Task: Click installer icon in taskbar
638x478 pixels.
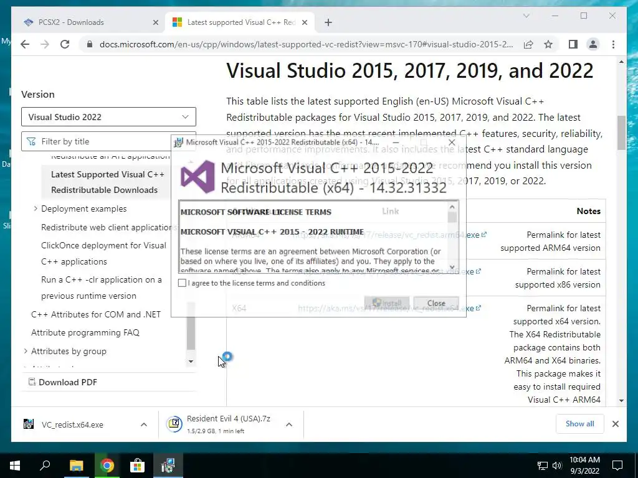Action: (168, 466)
